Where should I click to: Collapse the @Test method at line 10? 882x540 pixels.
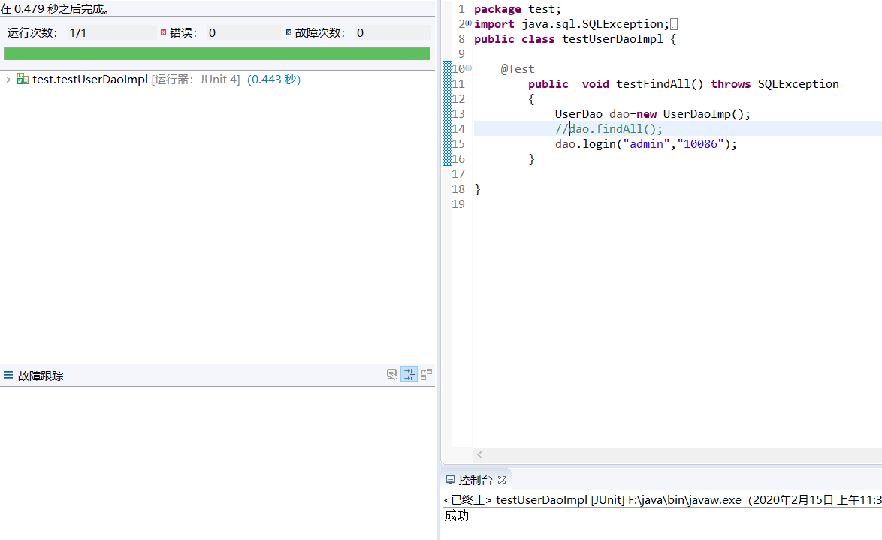tap(469, 68)
